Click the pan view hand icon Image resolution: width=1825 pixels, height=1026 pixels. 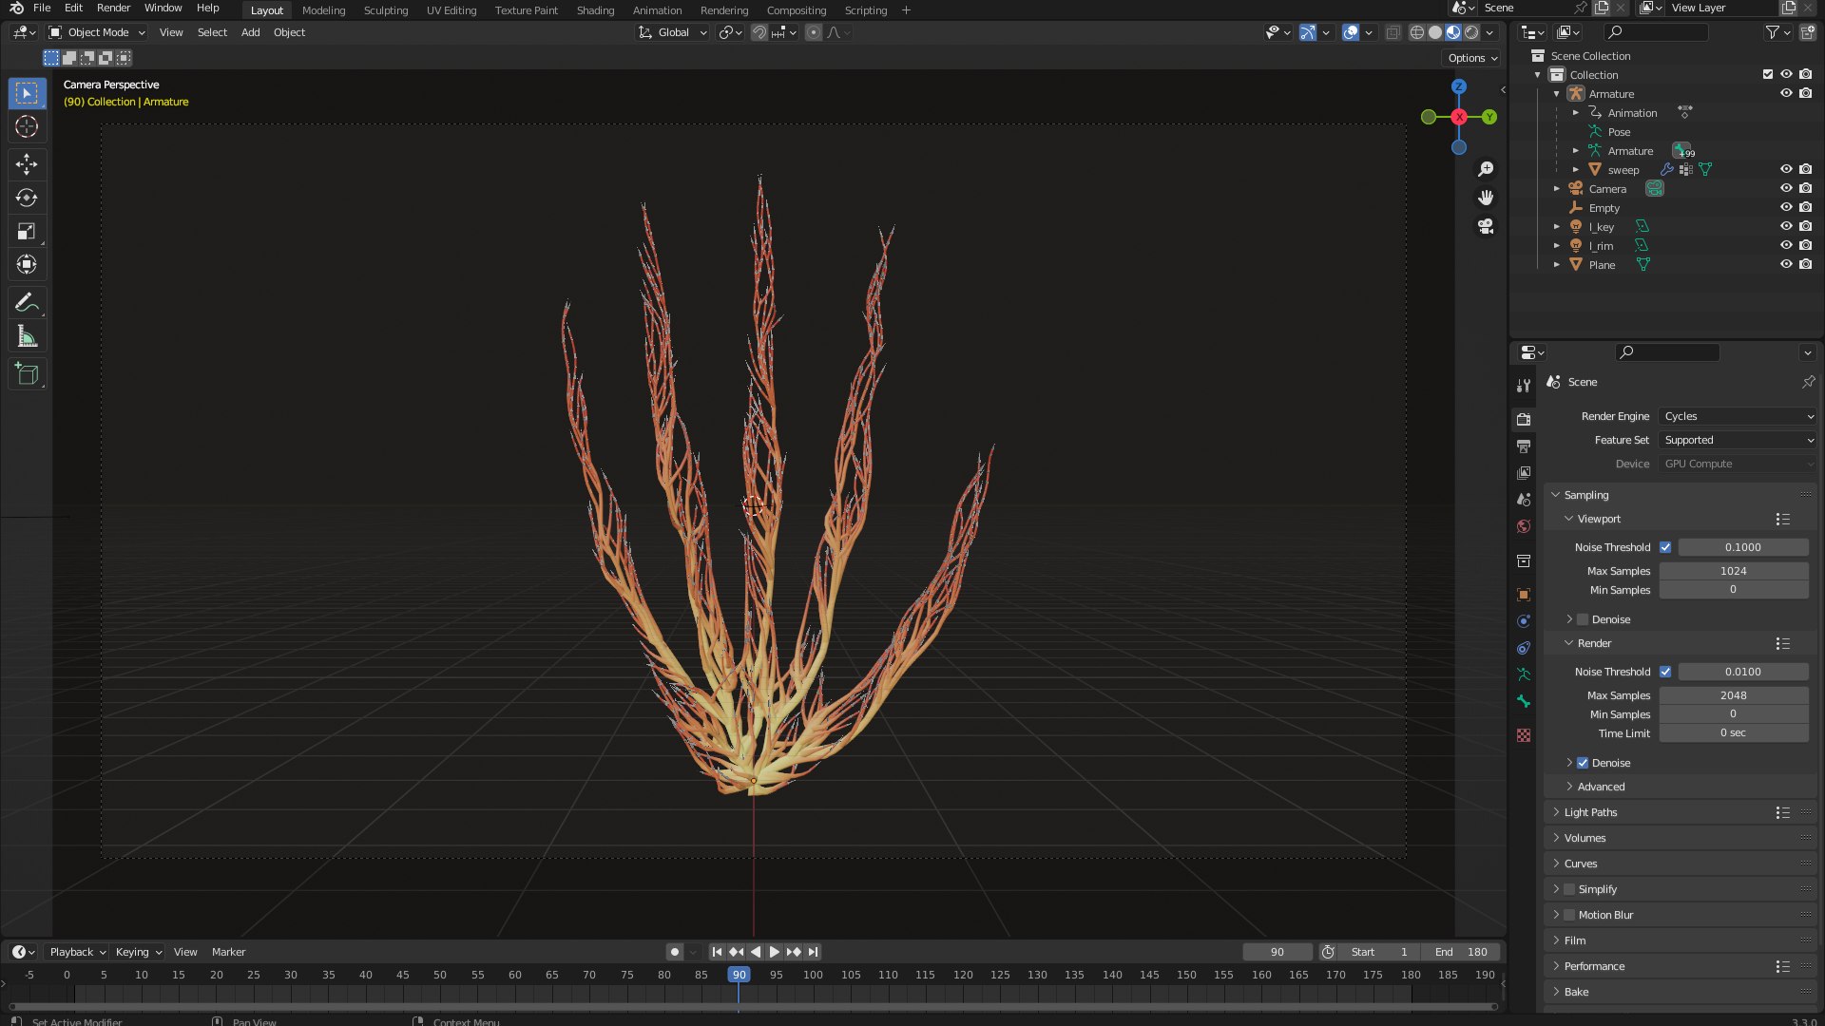1486,198
